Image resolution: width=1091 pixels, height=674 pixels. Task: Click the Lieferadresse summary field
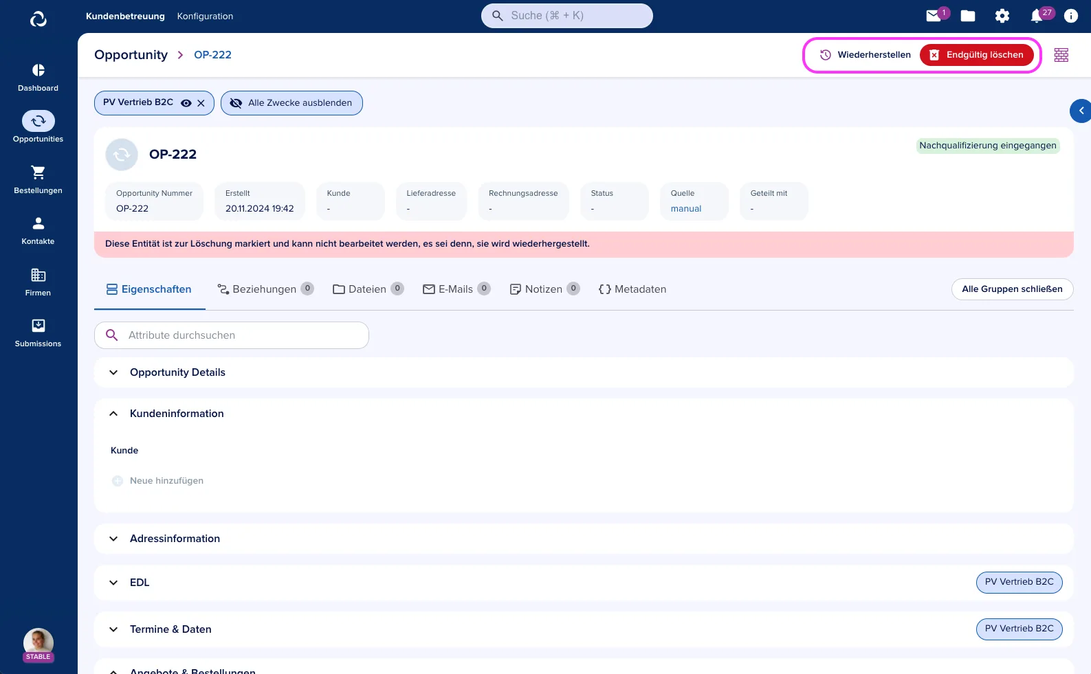point(431,201)
